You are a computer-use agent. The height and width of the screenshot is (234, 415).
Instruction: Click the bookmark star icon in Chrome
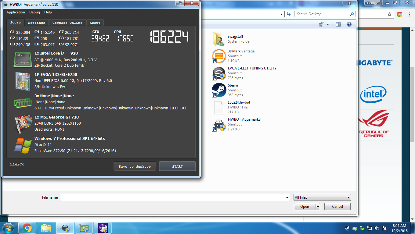pos(390,14)
